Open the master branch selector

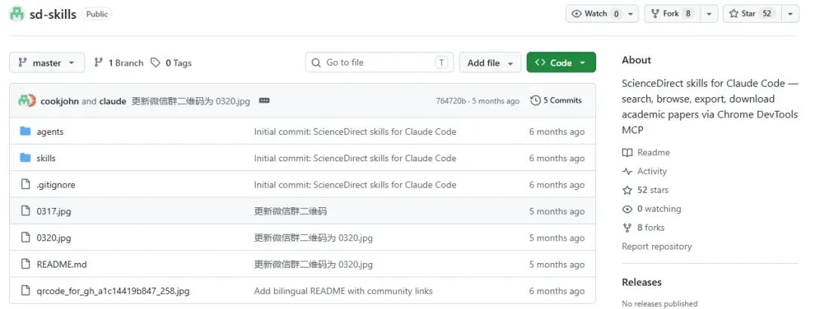click(47, 63)
